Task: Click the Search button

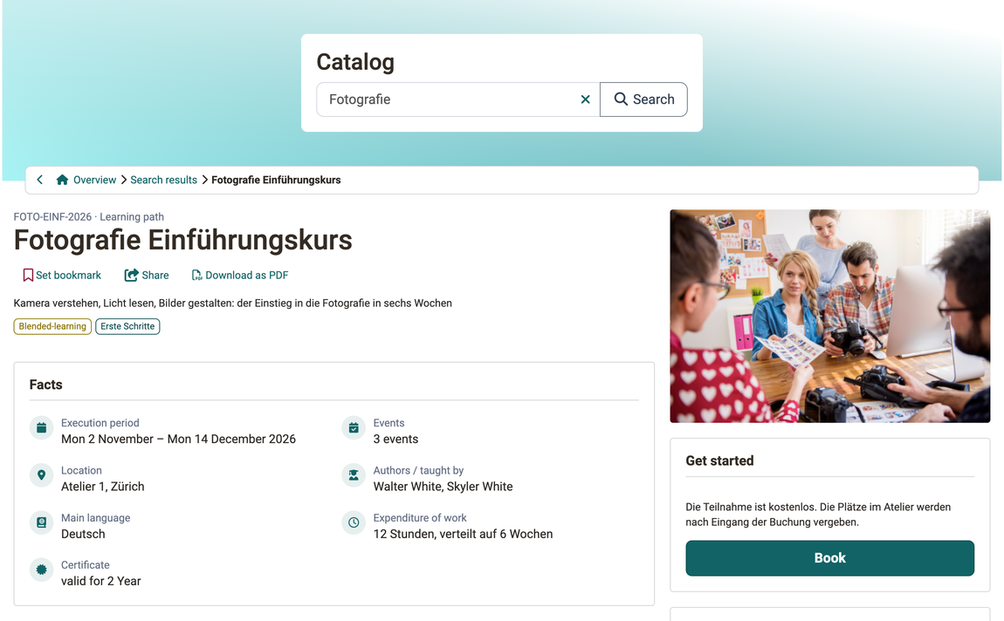Action: pos(643,99)
